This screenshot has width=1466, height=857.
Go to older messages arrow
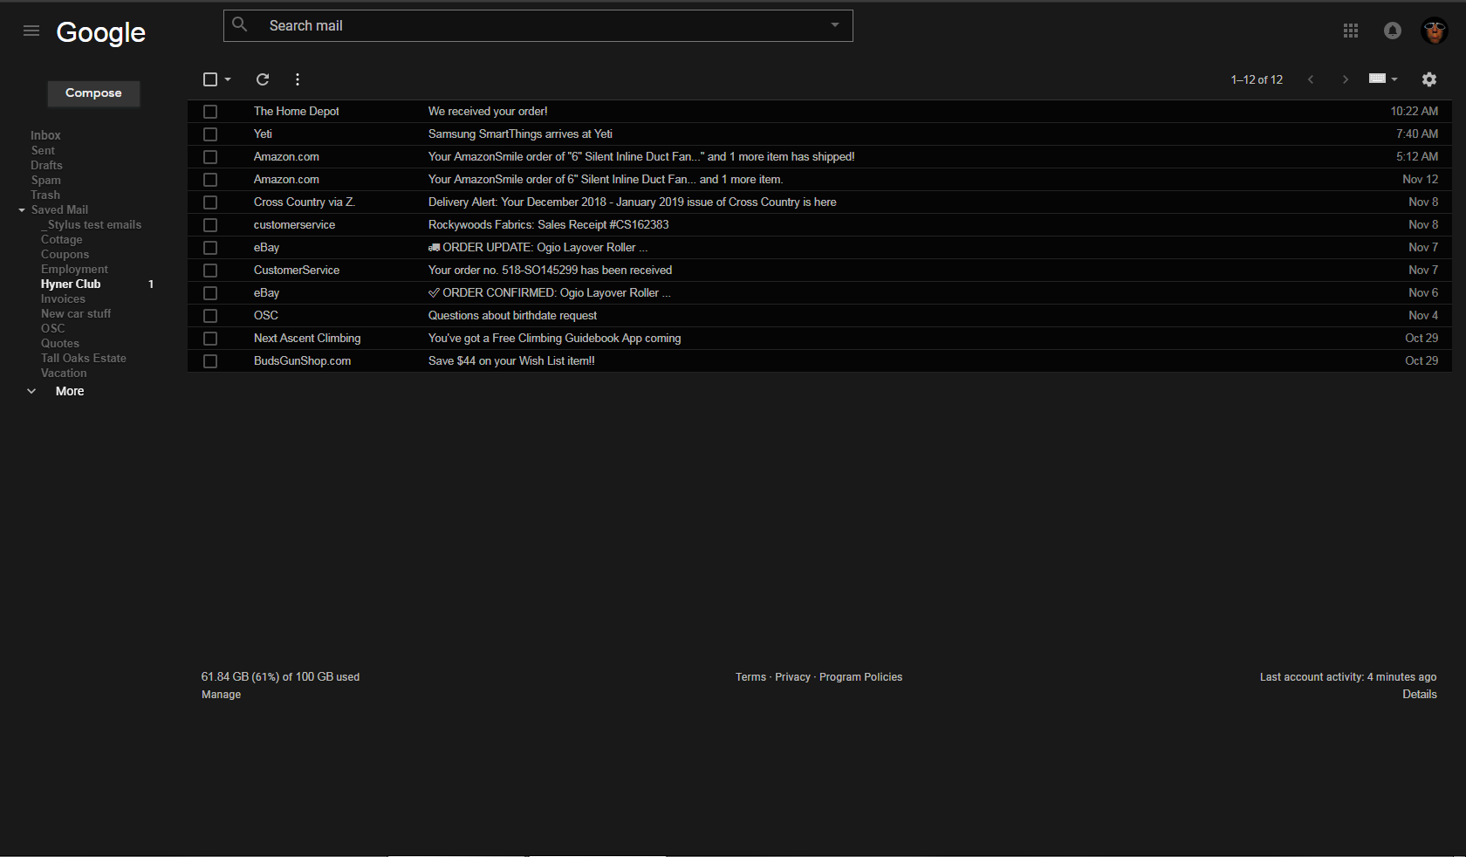click(x=1346, y=79)
